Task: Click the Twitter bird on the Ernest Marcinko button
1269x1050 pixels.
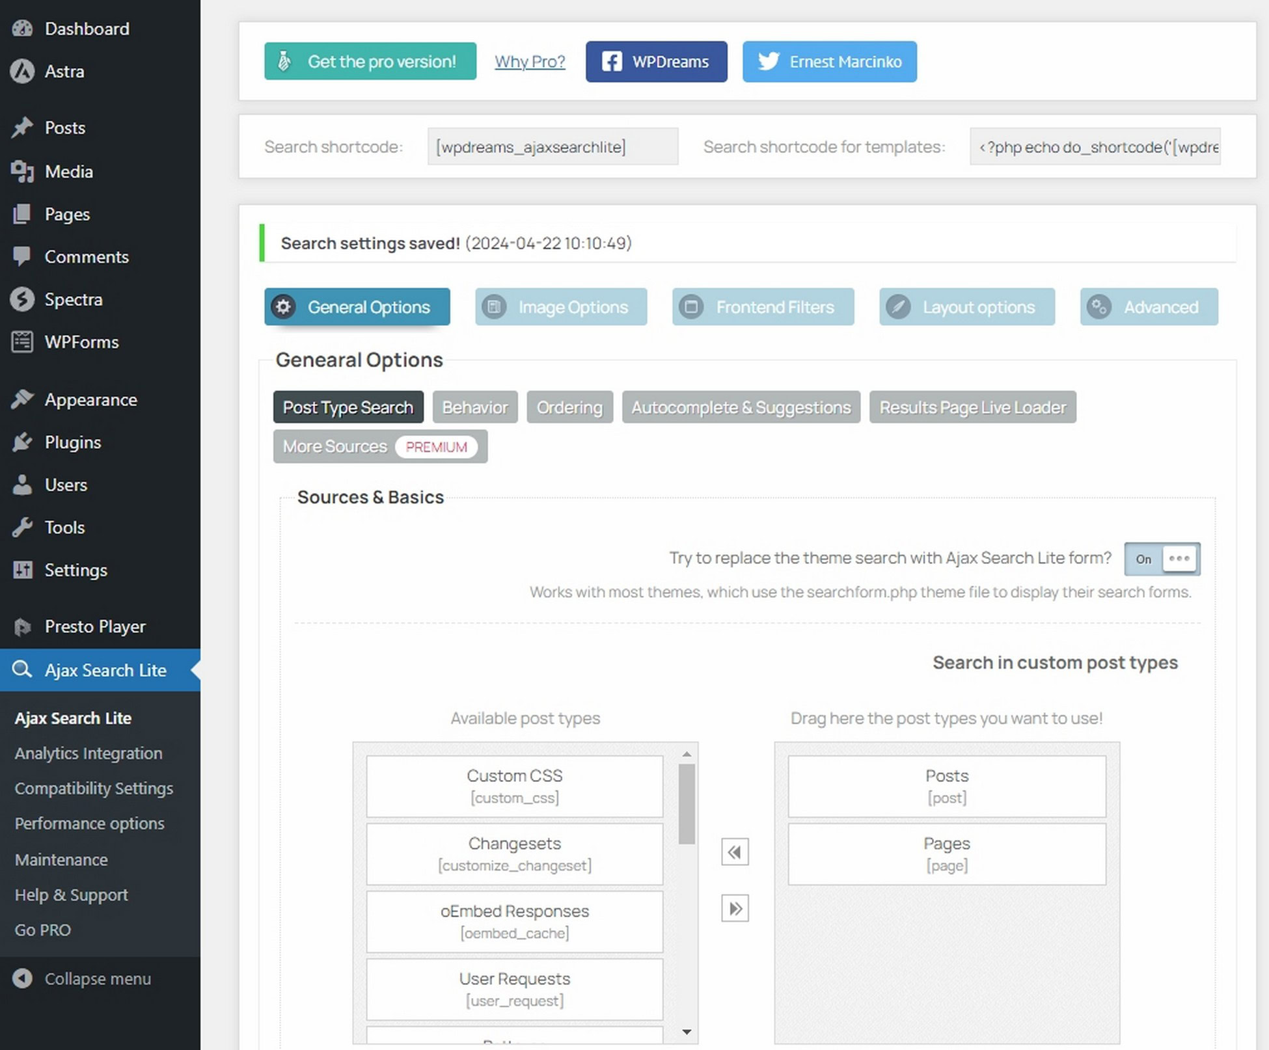Action: click(x=769, y=61)
